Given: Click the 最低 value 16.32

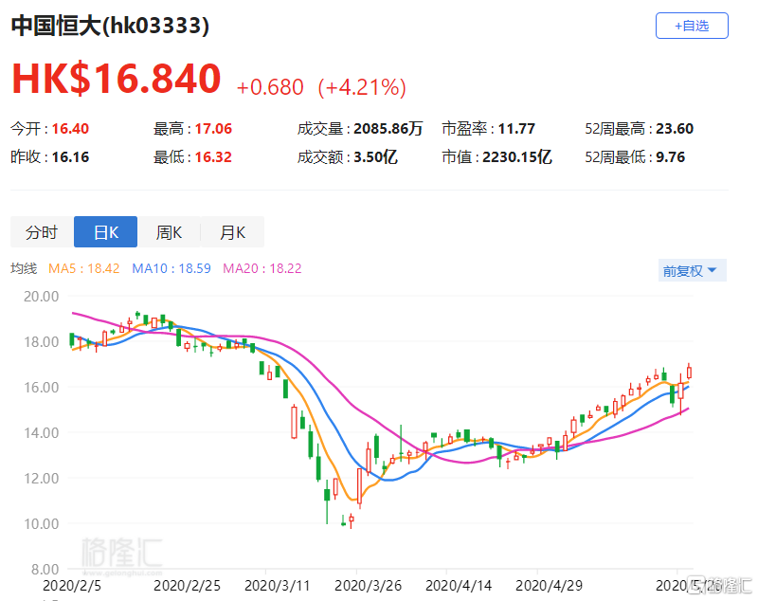Looking at the screenshot, I should click(x=213, y=157).
